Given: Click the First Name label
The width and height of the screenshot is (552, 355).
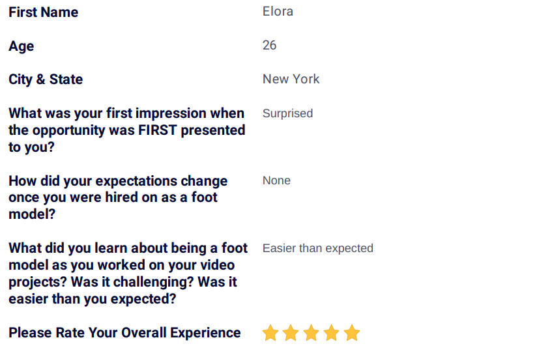Looking at the screenshot, I should click(x=43, y=12).
